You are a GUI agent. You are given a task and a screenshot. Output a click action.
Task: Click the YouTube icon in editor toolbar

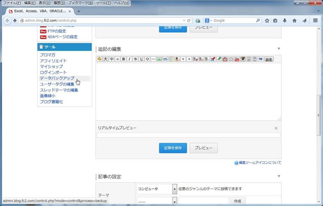tap(237, 59)
